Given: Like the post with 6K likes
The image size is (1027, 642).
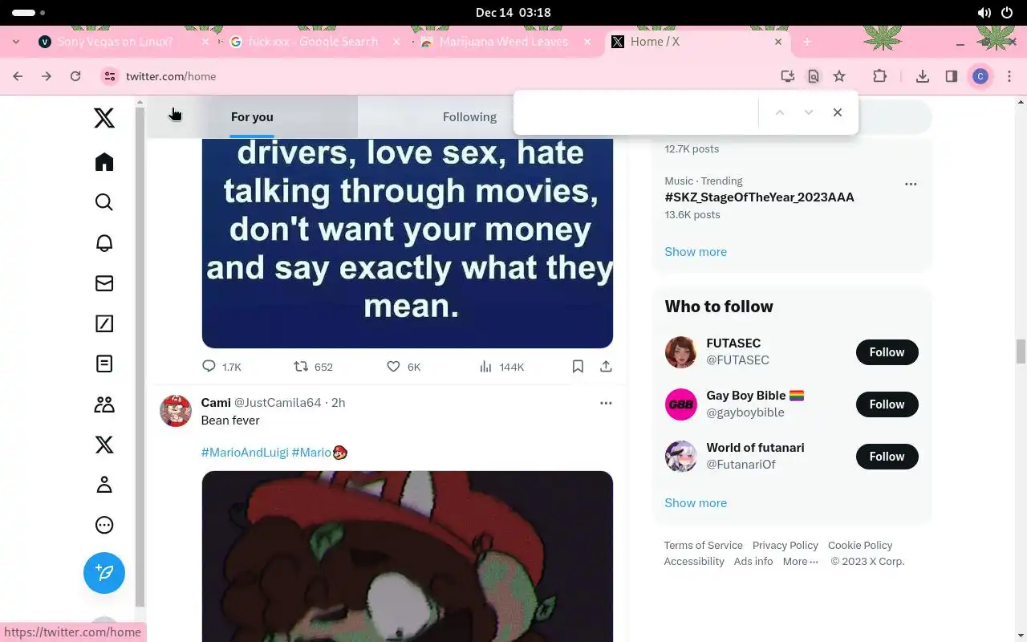Looking at the screenshot, I should (x=404, y=367).
